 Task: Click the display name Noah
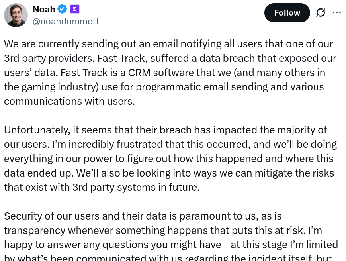click(x=44, y=9)
